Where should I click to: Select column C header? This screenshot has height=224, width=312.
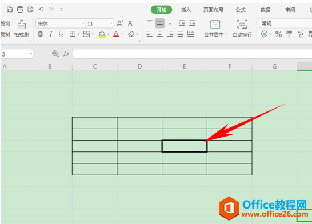coord(95,66)
